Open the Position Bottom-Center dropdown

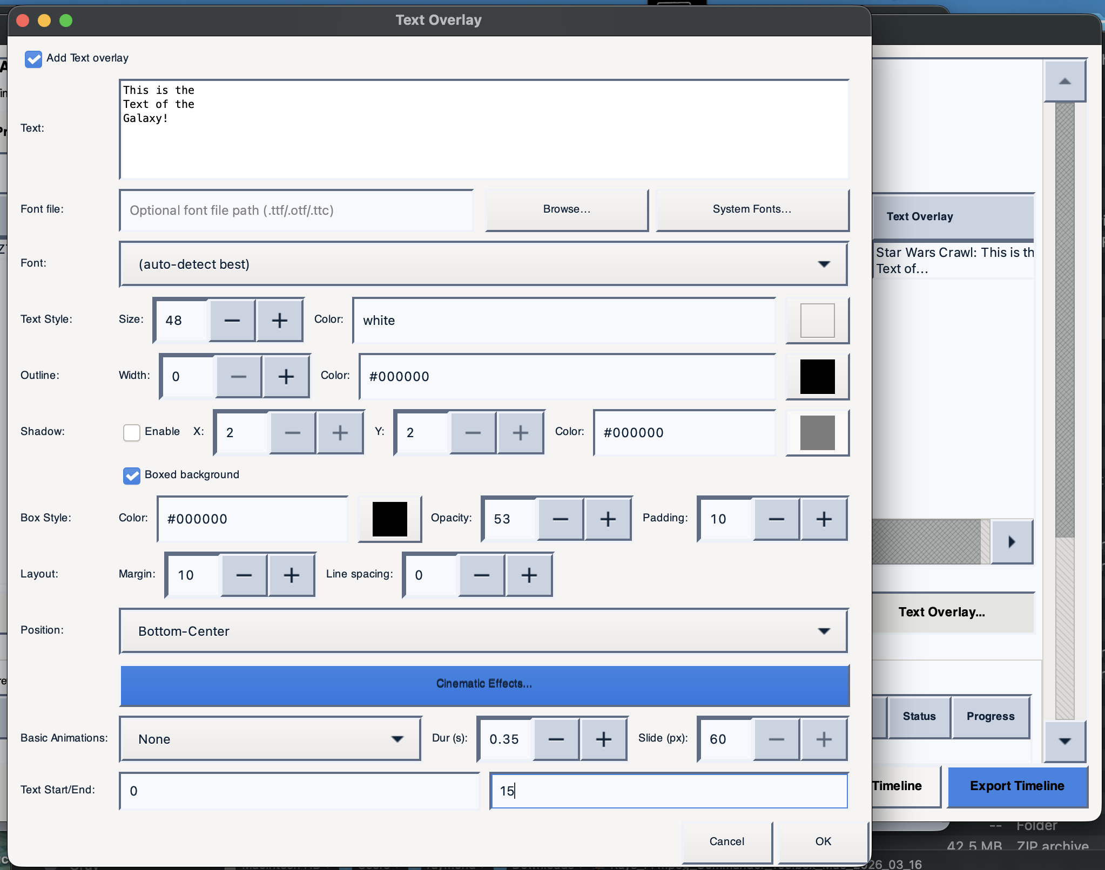[x=483, y=631]
